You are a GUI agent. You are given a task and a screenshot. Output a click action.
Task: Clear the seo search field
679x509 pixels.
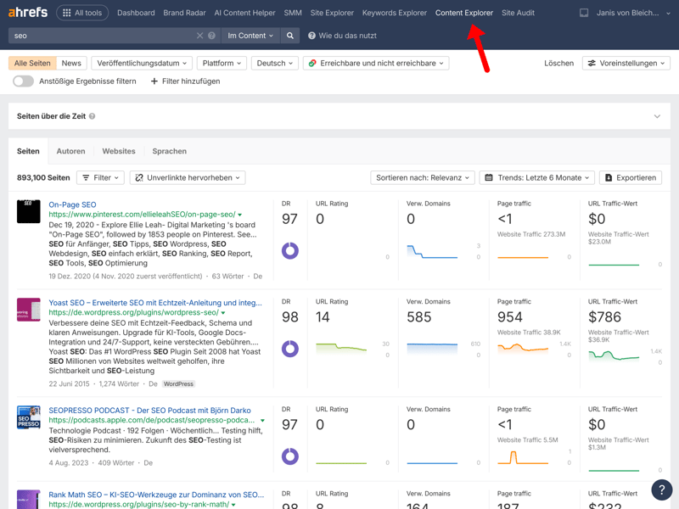tap(199, 36)
